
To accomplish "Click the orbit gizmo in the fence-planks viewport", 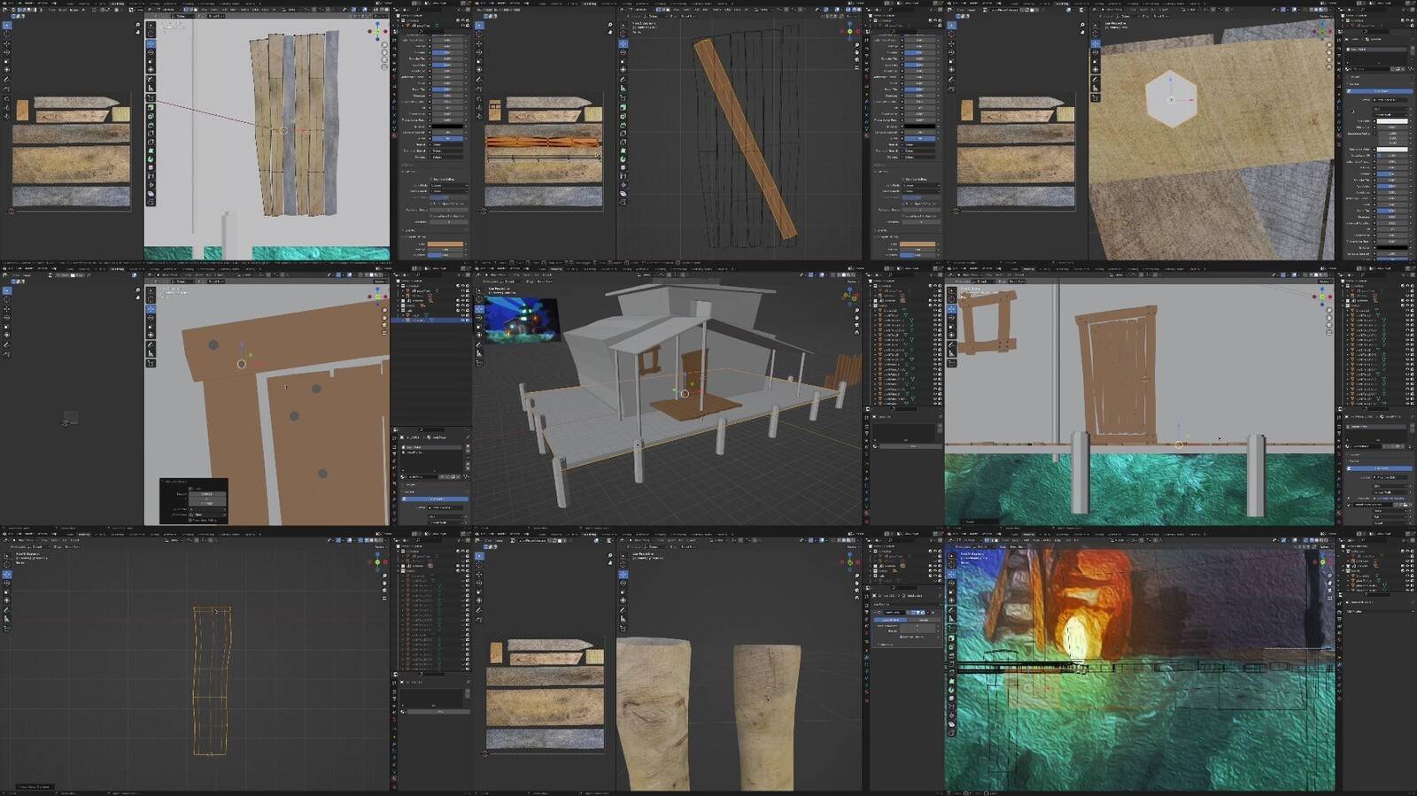I will (x=377, y=32).
